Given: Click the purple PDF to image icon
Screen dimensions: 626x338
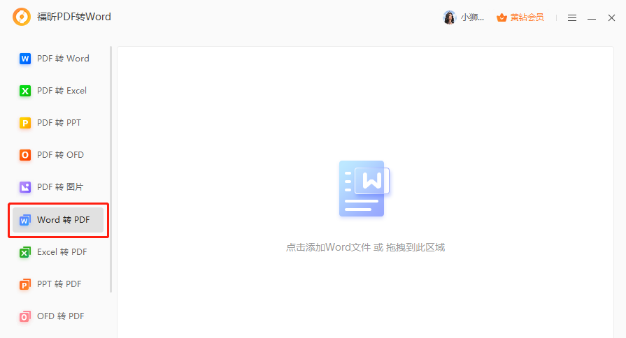Looking at the screenshot, I should click(25, 187).
